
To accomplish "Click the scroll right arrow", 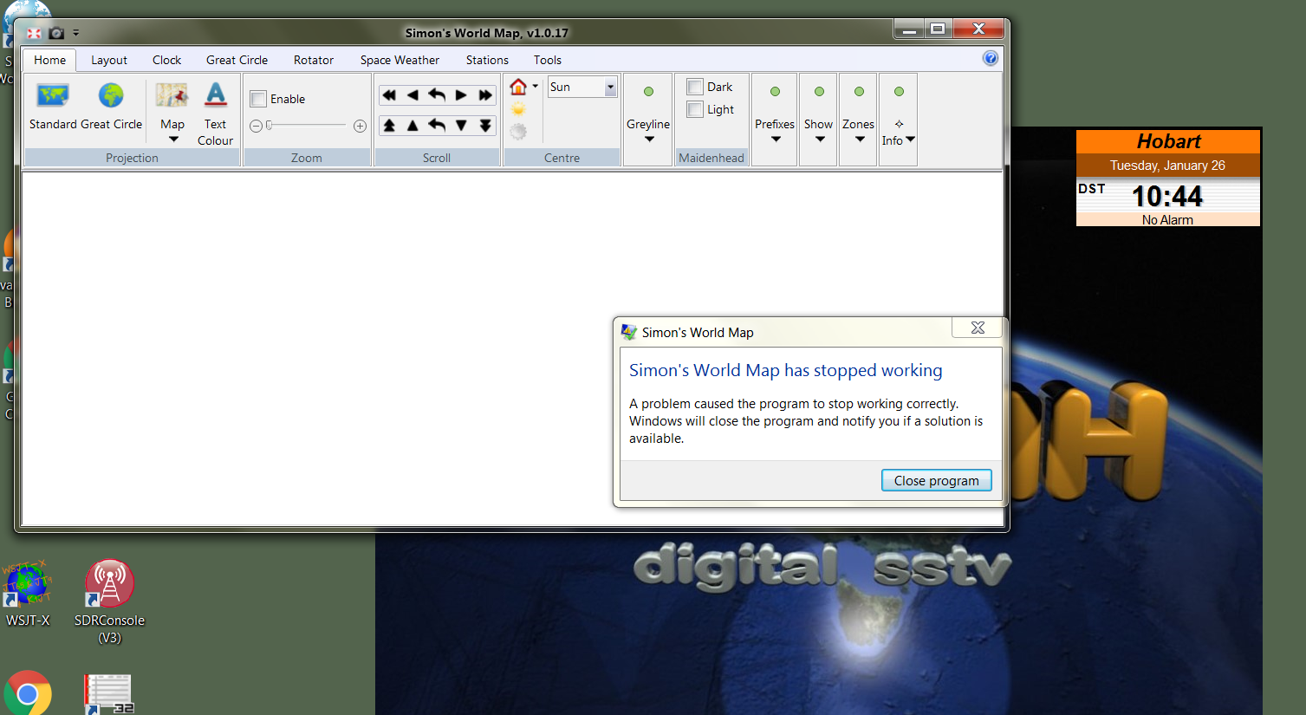I will (461, 95).
